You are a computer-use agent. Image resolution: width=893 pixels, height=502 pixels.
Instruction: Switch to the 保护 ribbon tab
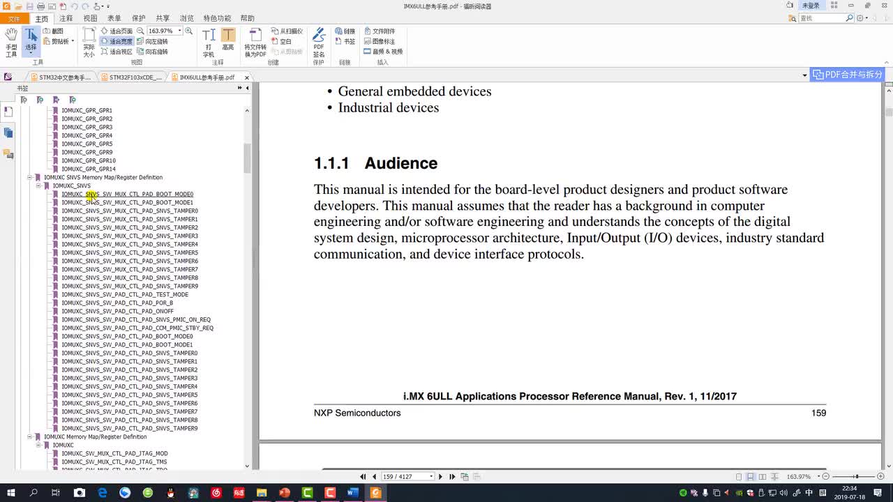pyautogui.click(x=139, y=19)
